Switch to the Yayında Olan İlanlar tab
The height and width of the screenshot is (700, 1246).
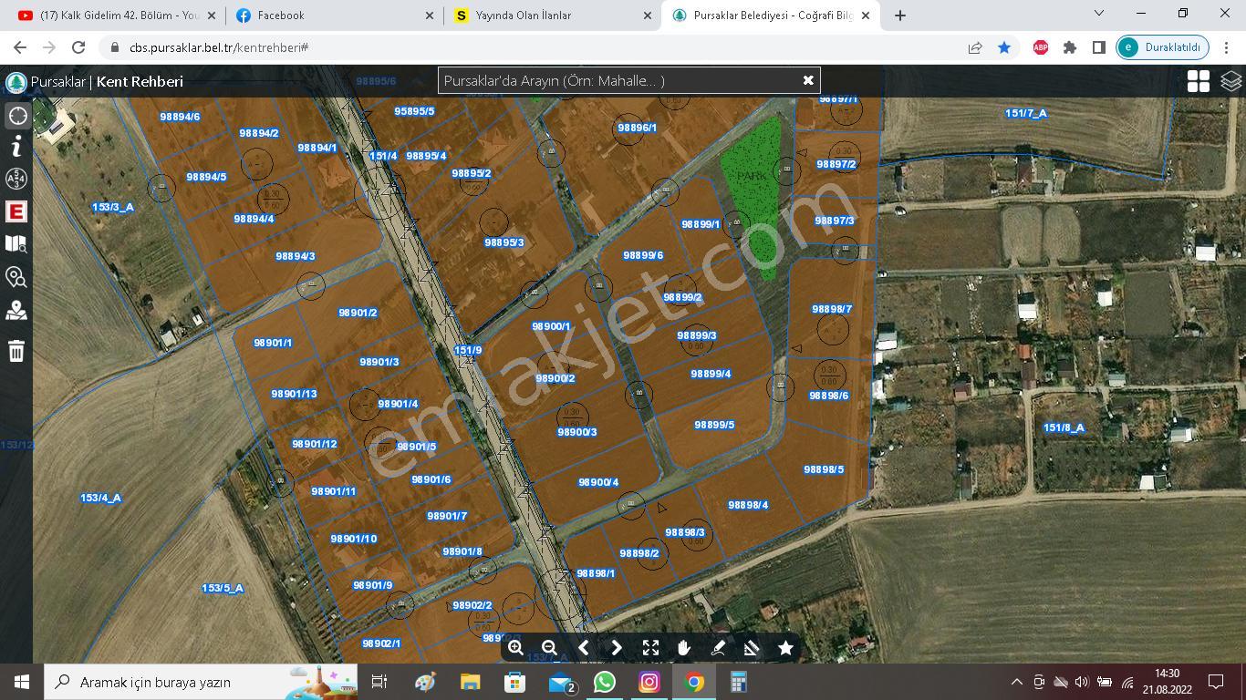[x=554, y=15]
